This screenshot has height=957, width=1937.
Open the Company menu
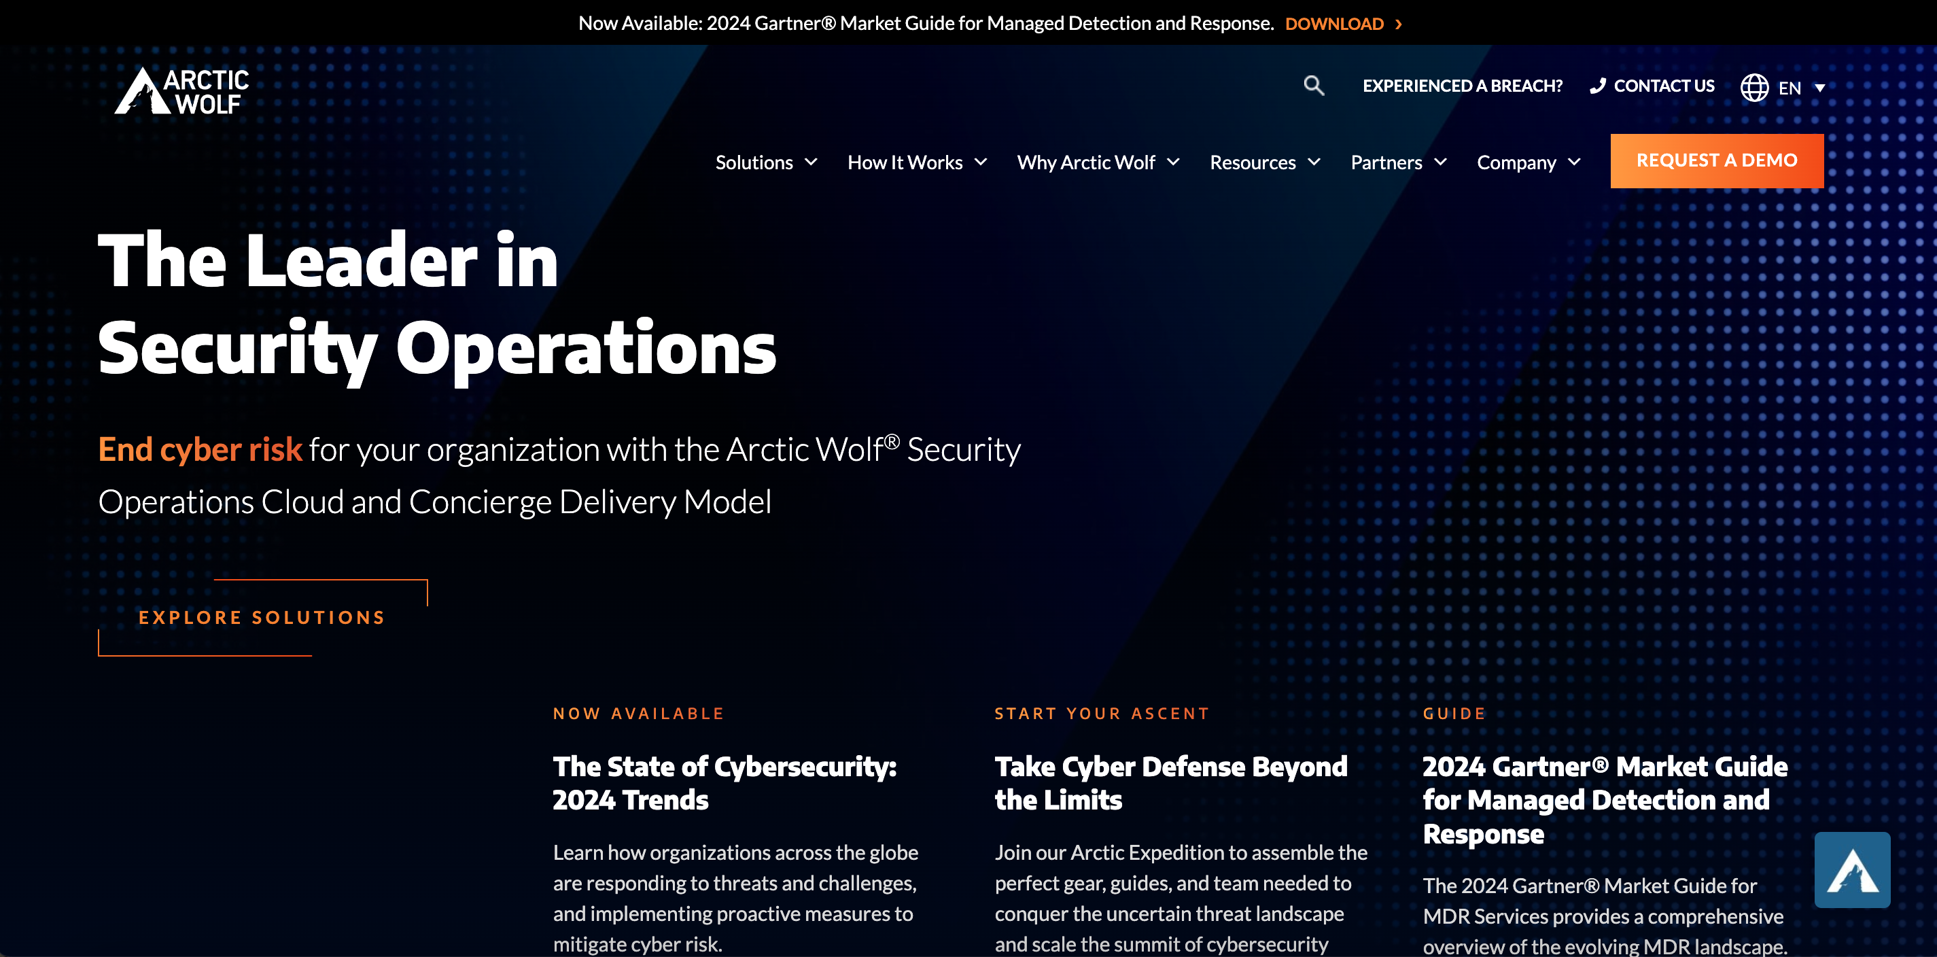(1517, 162)
